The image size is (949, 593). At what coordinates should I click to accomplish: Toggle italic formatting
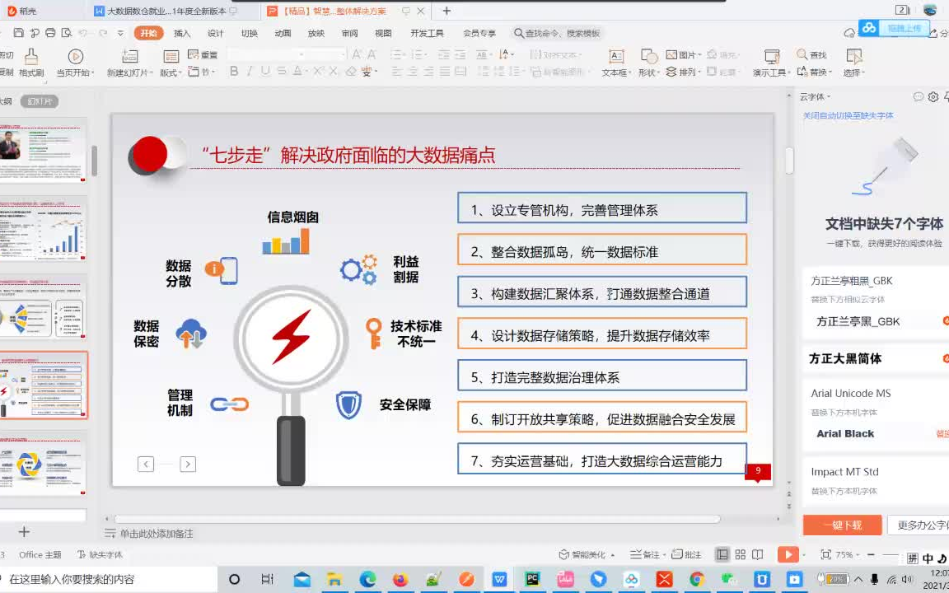249,71
